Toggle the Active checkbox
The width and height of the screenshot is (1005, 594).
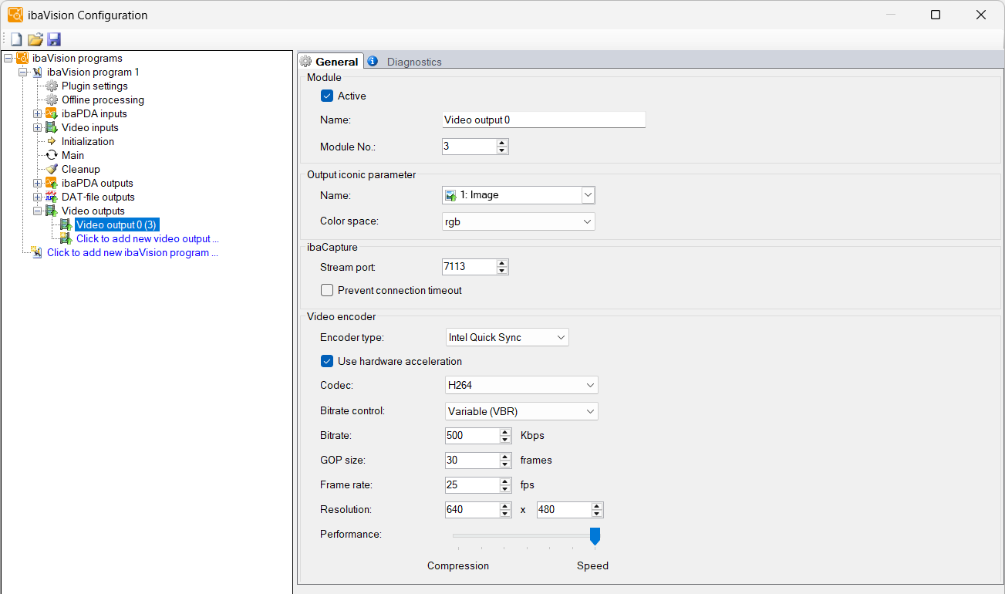tap(327, 96)
